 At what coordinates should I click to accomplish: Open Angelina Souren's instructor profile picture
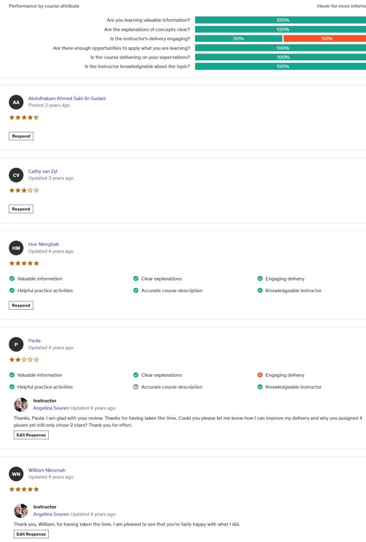point(20,404)
